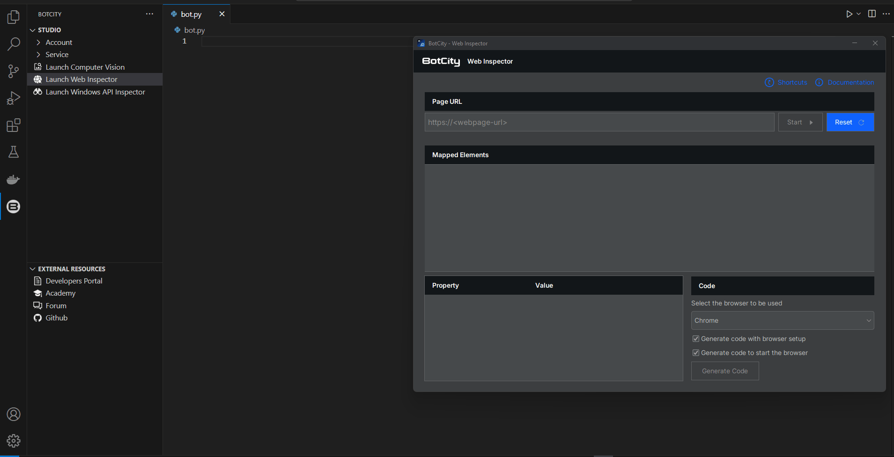Screen dimensions: 894x457
Task: Open the Source Control view
Action: coord(14,72)
